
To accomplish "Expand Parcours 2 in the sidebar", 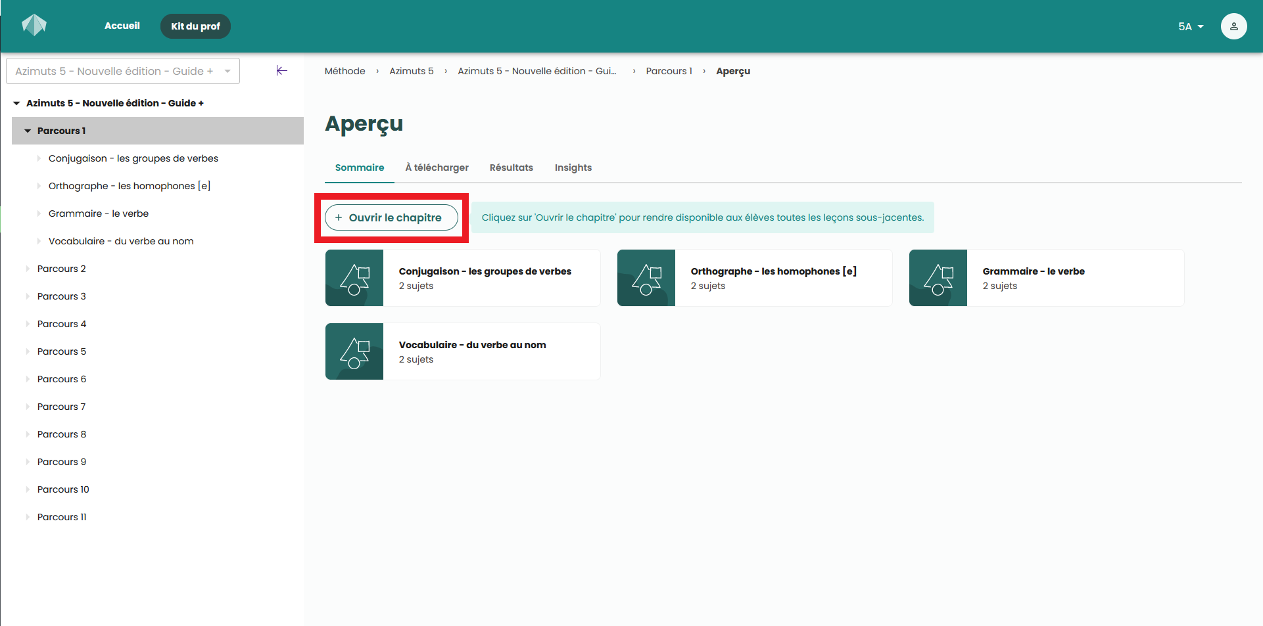I will tap(28, 269).
